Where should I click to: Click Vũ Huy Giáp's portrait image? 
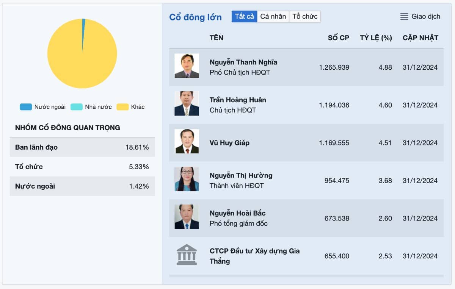click(x=187, y=141)
